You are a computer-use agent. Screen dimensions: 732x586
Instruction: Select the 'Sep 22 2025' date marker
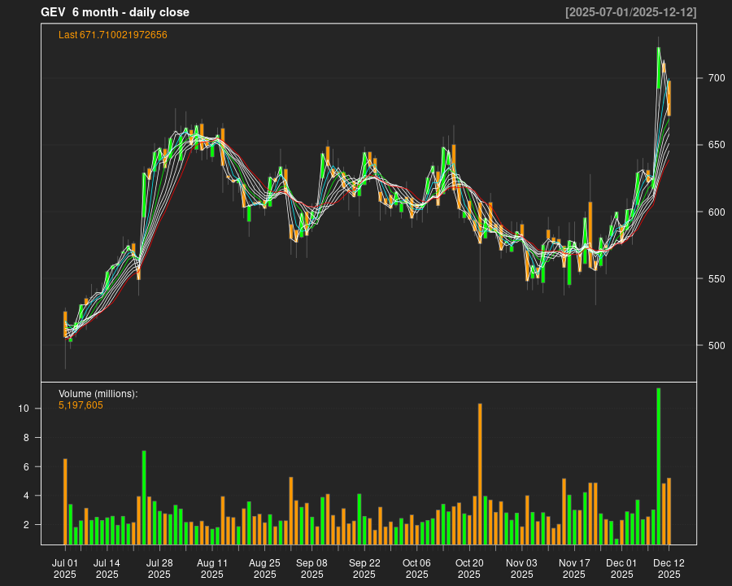[364, 568]
